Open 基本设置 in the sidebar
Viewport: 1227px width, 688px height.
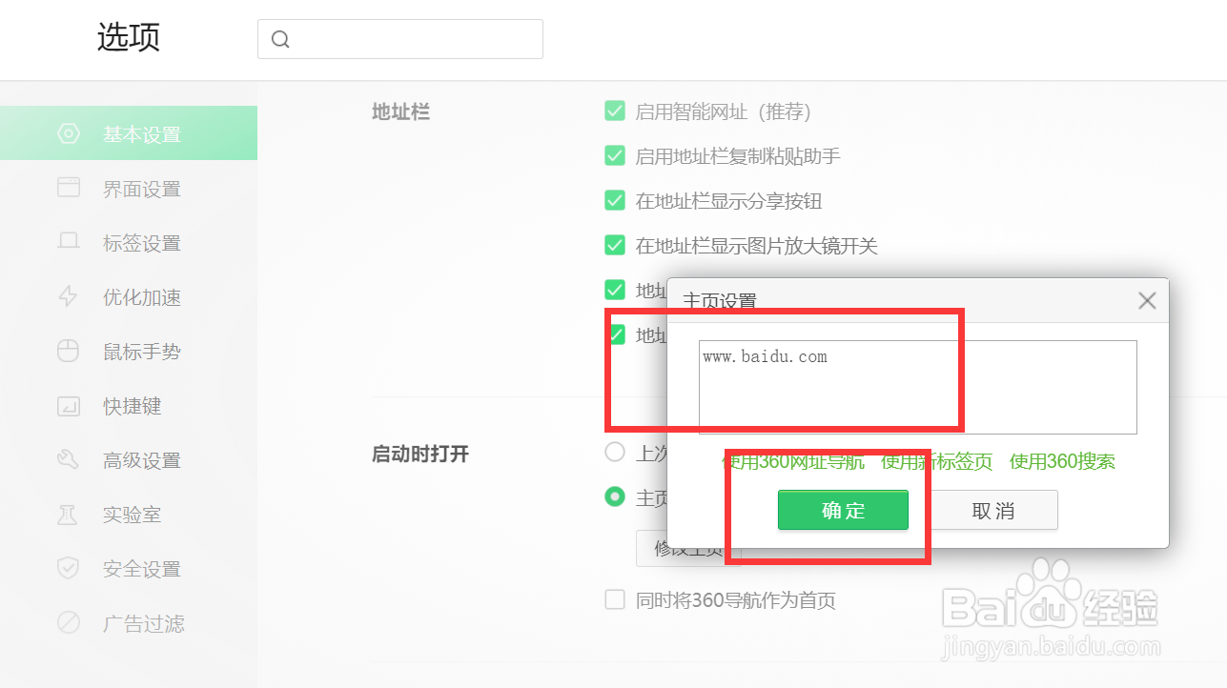click(129, 133)
